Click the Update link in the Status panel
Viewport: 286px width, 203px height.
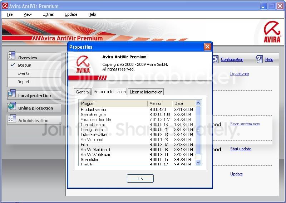[236, 174]
